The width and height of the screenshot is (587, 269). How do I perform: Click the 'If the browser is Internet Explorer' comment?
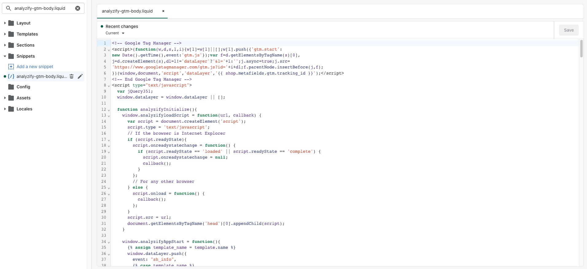point(176,133)
